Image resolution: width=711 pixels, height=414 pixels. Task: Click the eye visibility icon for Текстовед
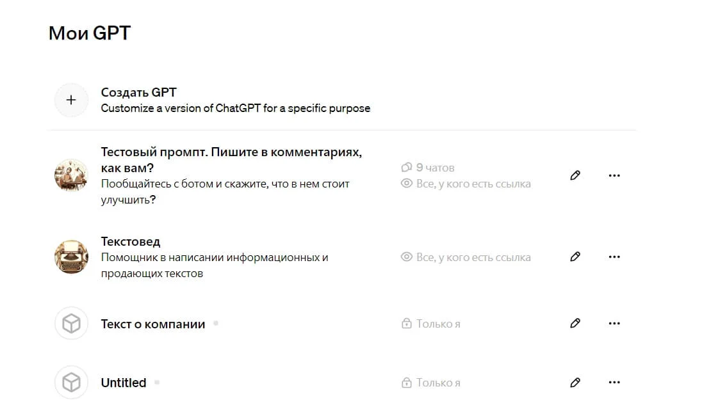[x=406, y=257]
